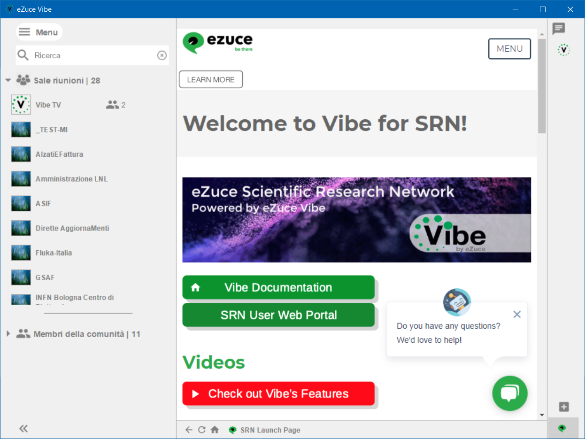Screen dimensions: 585x439
Task: Click the plus add icon in right bar
Action: click(564, 407)
